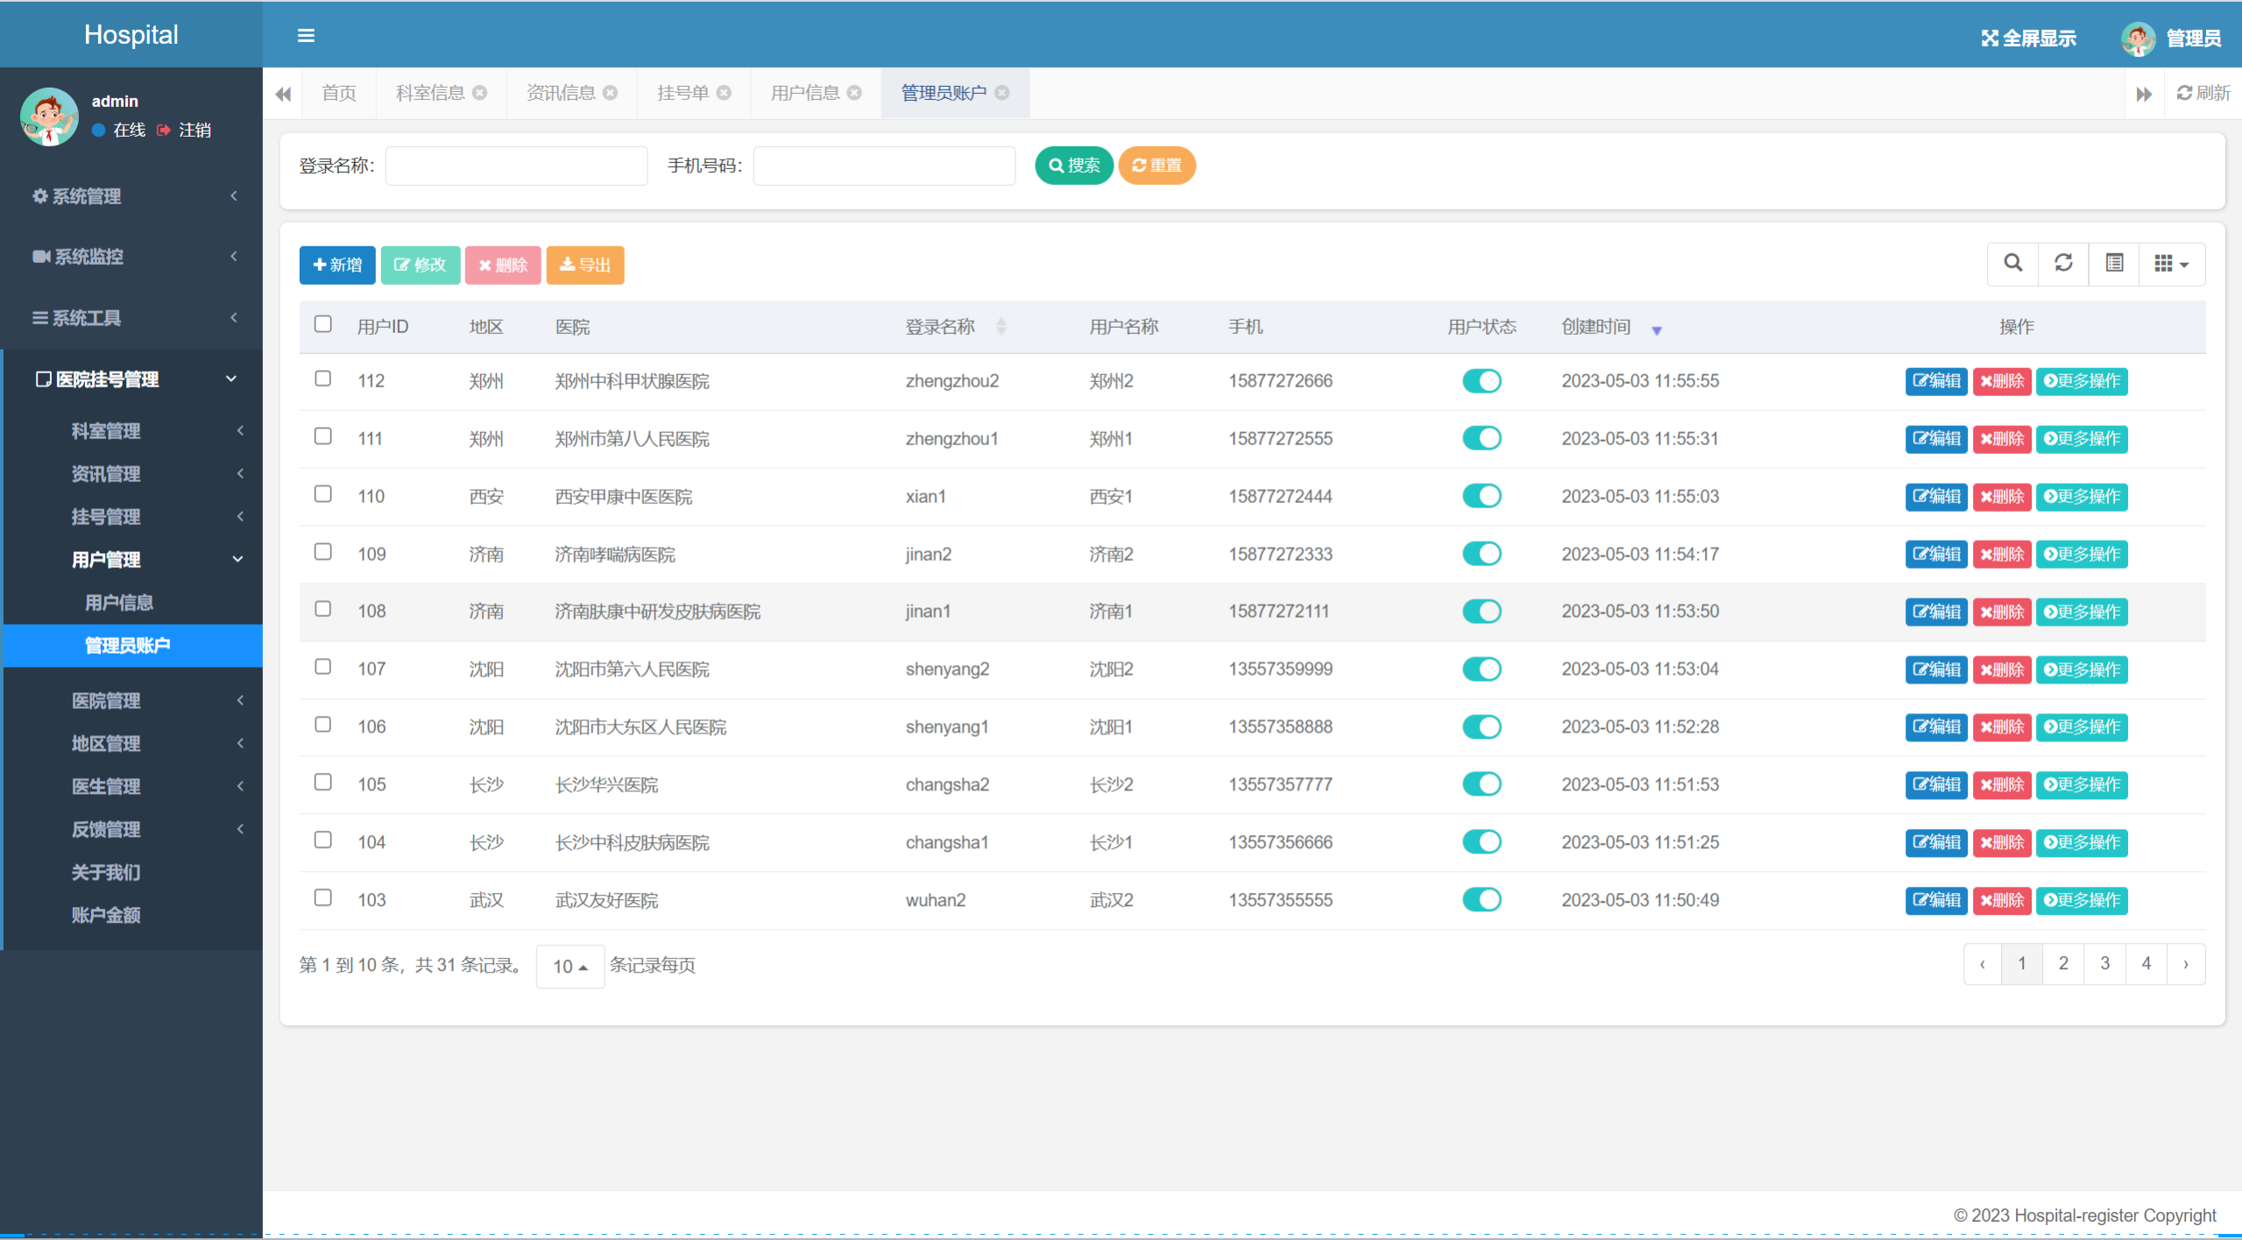Click the 全屏显示 fullscreen icon
Screen dimensions: 2242x1240
pos(1990,39)
